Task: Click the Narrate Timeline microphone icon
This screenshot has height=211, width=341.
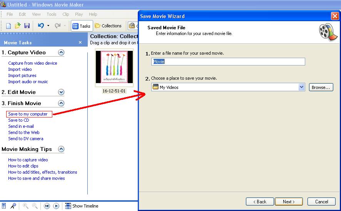Action: point(13,206)
